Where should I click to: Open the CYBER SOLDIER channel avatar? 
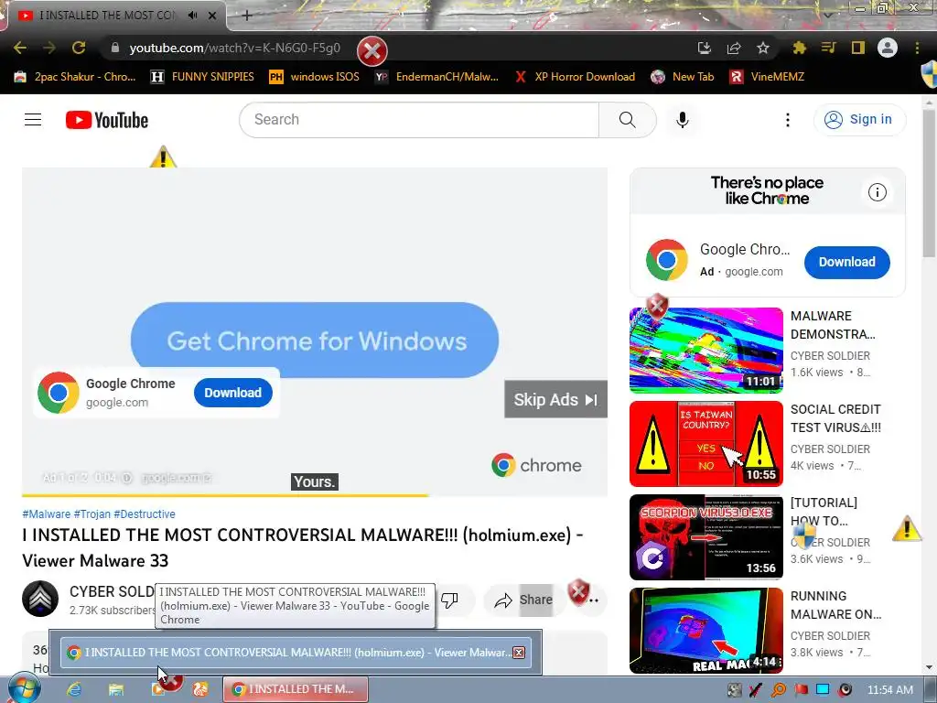pos(40,599)
